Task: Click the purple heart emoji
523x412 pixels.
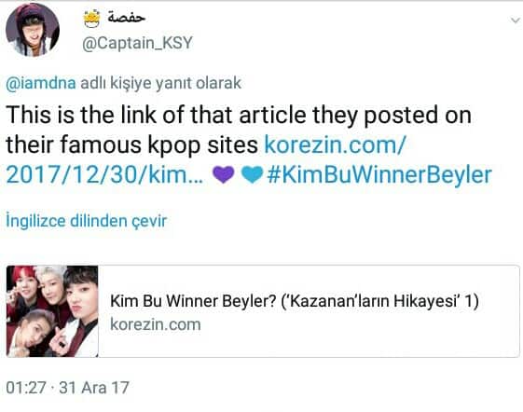Action: coord(224,175)
